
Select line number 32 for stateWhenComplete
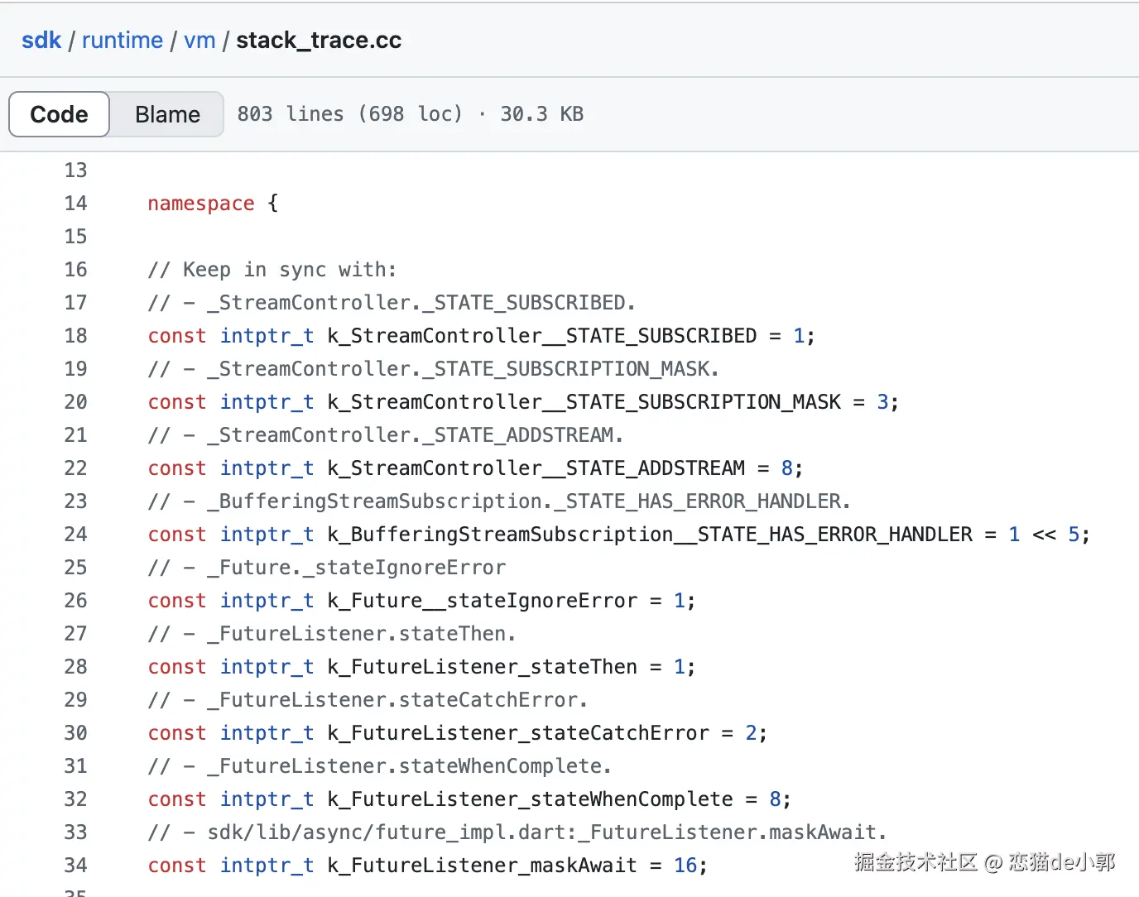coord(75,799)
